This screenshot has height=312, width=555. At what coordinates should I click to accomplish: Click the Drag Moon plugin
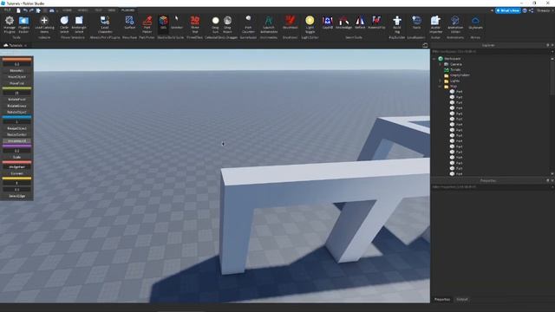pyautogui.click(x=227, y=24)
